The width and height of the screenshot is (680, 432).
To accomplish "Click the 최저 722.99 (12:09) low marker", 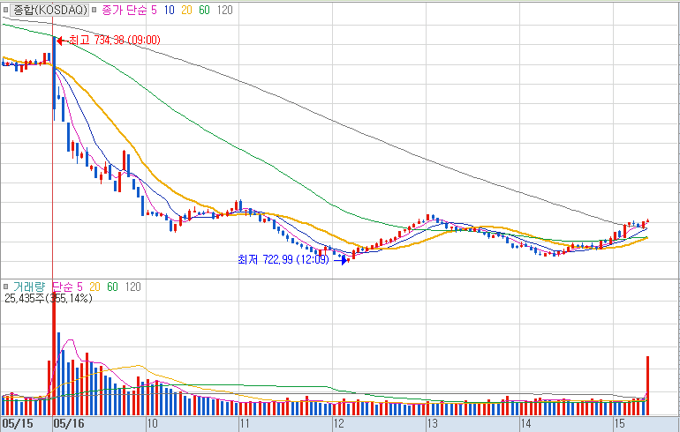I will point(292,260).
